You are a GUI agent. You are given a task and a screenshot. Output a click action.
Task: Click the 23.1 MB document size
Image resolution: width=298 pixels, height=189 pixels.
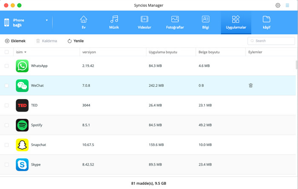tap(205, 105)
